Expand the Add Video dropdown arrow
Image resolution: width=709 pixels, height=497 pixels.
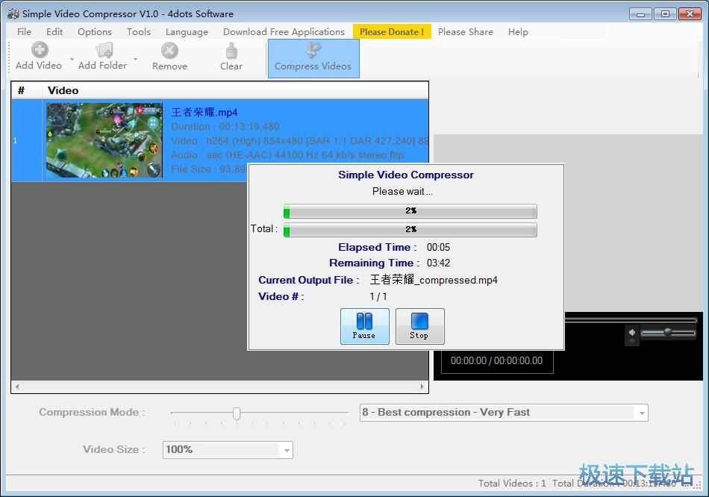click(72, 59)
